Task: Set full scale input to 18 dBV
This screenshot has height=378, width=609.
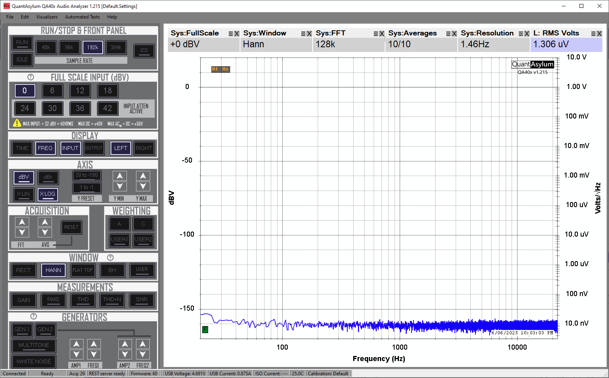Action: (108, 91)
